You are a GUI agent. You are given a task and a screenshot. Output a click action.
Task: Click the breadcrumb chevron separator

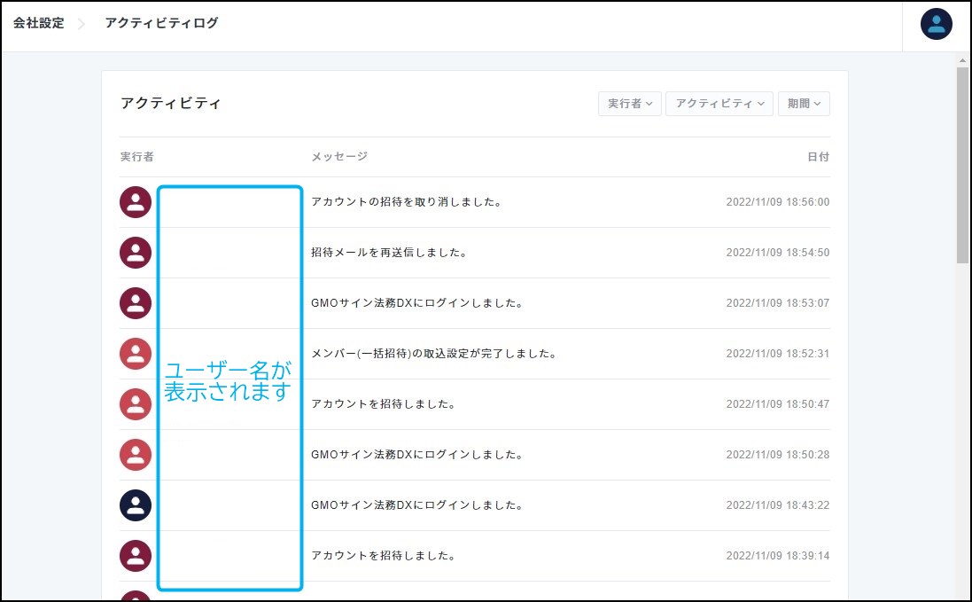(82, 24)
